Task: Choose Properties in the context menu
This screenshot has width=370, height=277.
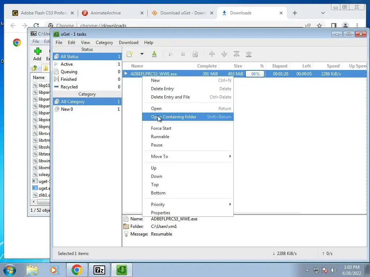Action: [188, 212]
